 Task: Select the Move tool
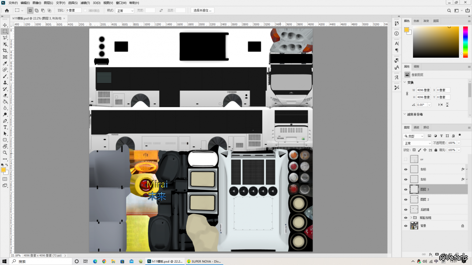click(x=5, y=25)
